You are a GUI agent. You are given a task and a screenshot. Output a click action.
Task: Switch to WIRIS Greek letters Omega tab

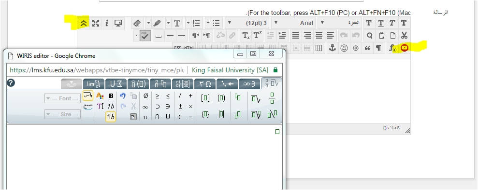205,84
